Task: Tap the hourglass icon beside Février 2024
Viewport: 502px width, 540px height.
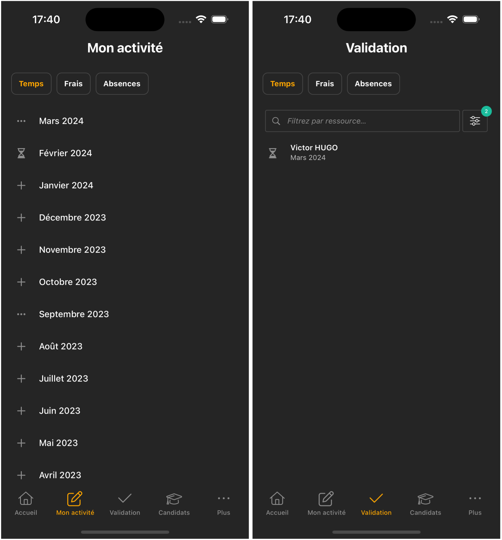Action: tap(21, 153)
